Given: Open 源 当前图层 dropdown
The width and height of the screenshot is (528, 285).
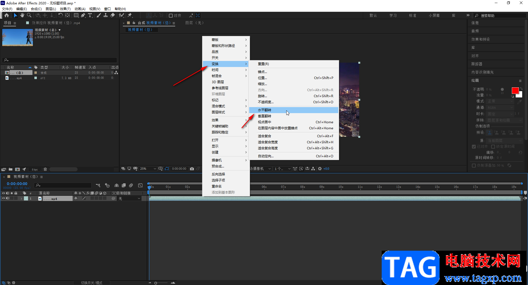Looking at the screenshot, I should [x=504, y=141].
